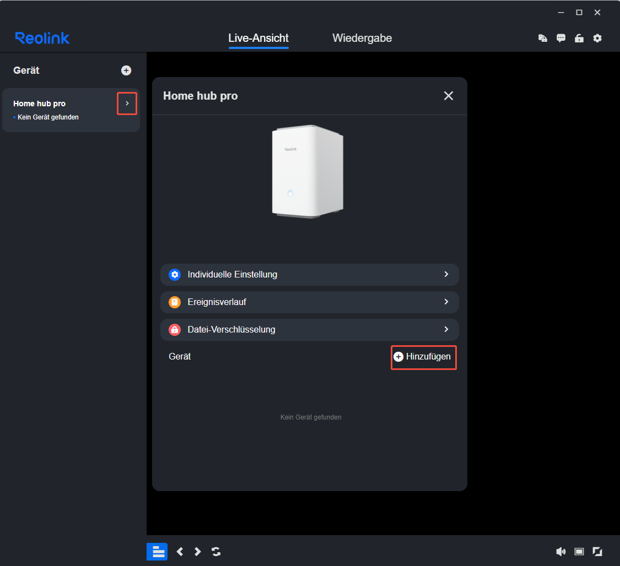Image resolution: width=620 pixels, height=566 pixels.
Task: Enter fullscreen with the expand icon
Action: [x=597, y=551]
